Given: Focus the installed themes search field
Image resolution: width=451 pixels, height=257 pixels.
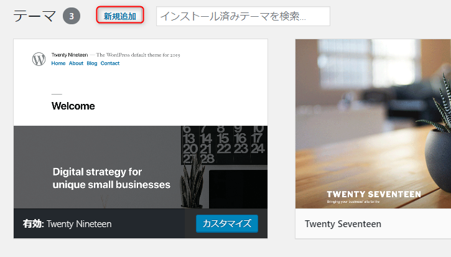Looking at the screenshot, I should pos(243,16).
